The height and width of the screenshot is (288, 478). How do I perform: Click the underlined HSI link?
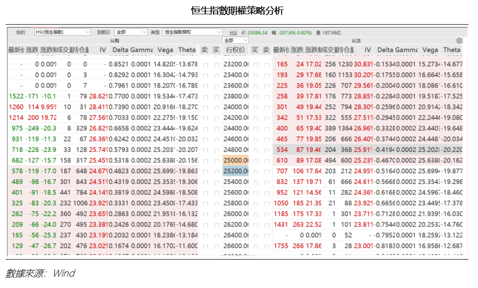(x=233, y=33)
